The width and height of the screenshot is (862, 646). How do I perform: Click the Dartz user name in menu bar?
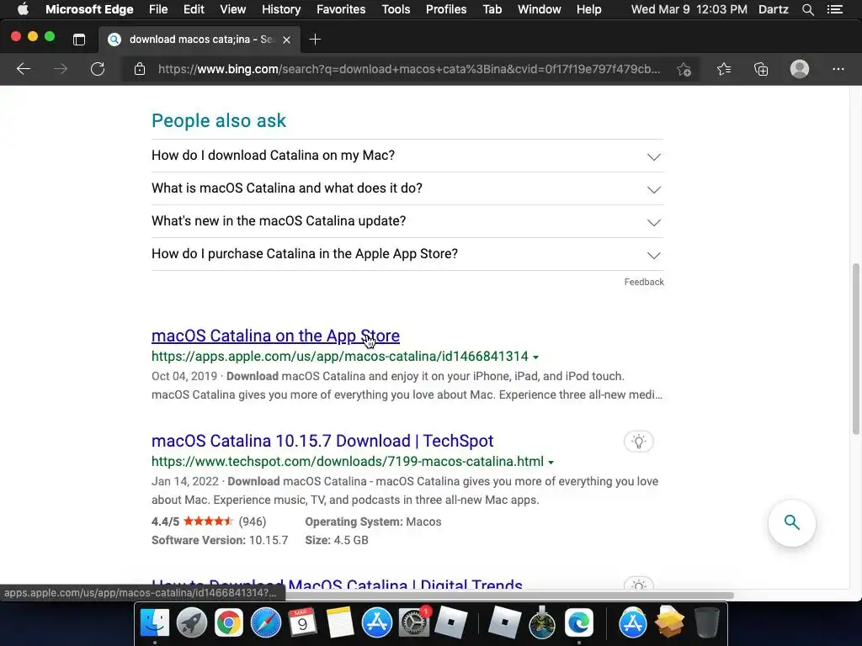click(773, 9)
